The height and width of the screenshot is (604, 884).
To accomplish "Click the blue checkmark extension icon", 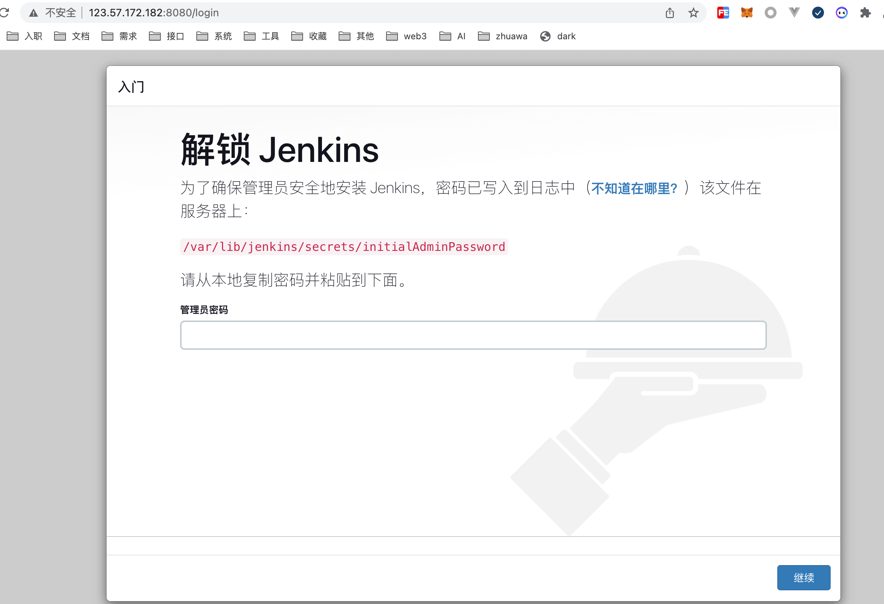I will coord(818,13).
